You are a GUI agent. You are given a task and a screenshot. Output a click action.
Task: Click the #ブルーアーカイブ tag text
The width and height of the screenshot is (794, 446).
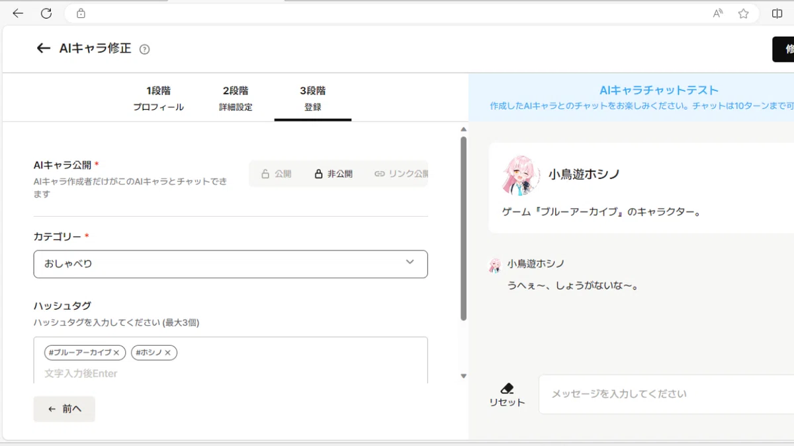[x=80, y=353]
